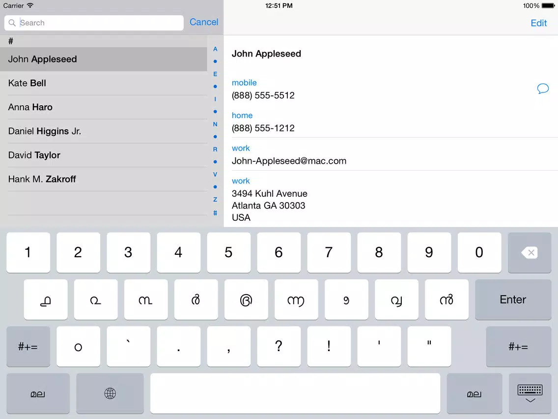
Task: Hit the backspace delete key
Action: (x=530, y=253)
